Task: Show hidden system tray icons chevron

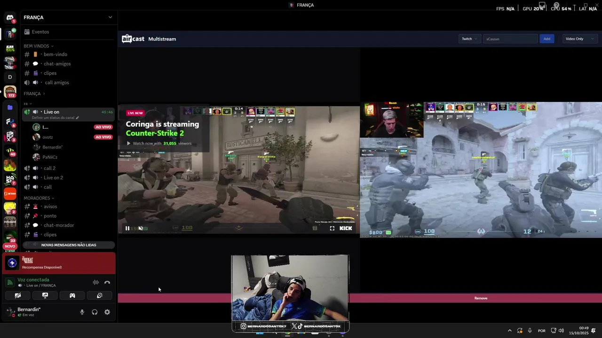Action: click(509, 330)
